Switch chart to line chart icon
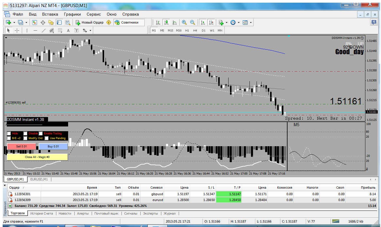 tap(175, 22)
